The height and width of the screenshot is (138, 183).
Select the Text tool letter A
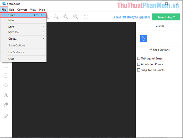pos(6,95)
